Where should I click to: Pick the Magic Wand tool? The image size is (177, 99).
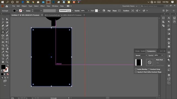pyautogui.click(x=3, y=23)
